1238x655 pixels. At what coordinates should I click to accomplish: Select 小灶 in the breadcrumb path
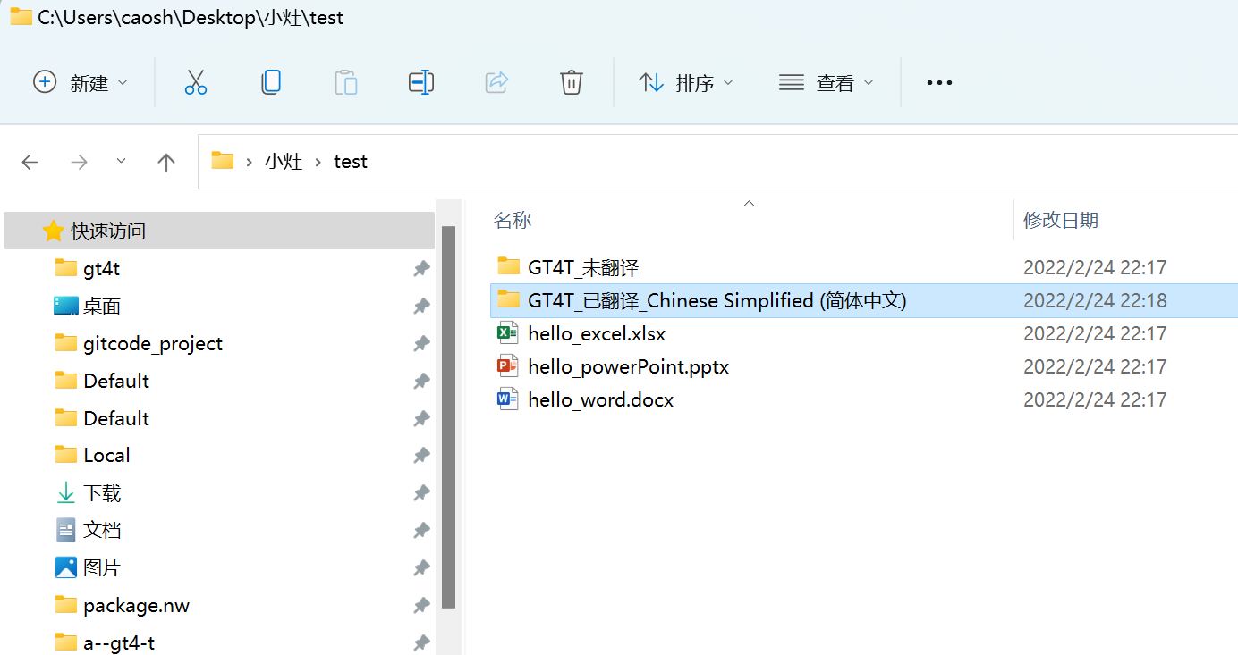click(x=284, y=162)
